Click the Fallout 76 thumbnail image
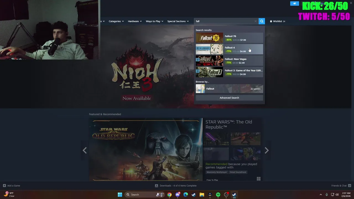 point(209,38)
